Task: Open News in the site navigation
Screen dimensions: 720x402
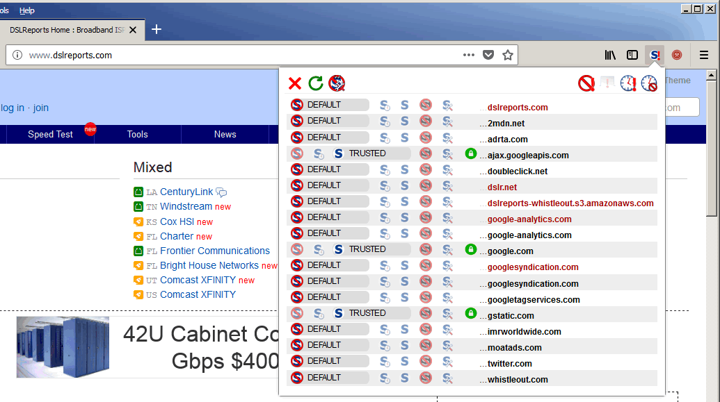Action: point(225,134)
